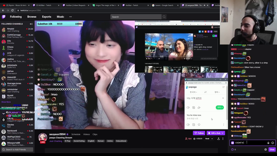Click the search magnifier button

[x=164, y=17]
